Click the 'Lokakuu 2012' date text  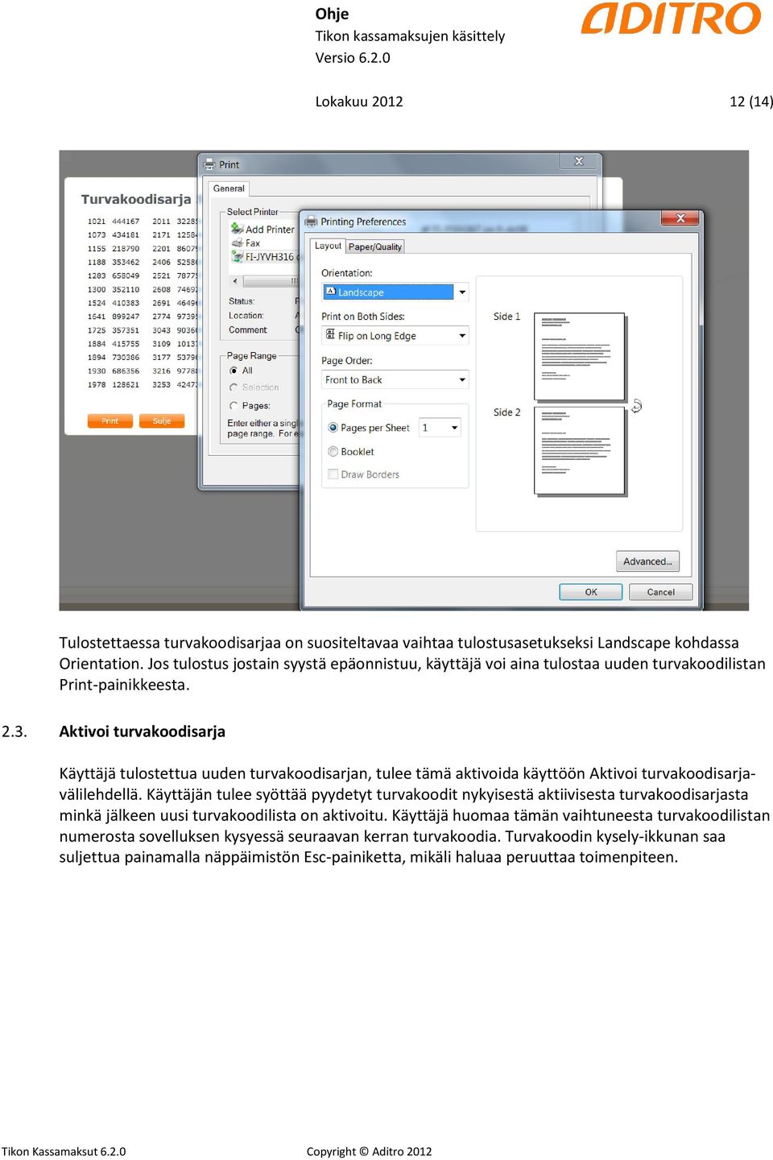(x=359, y=101)
